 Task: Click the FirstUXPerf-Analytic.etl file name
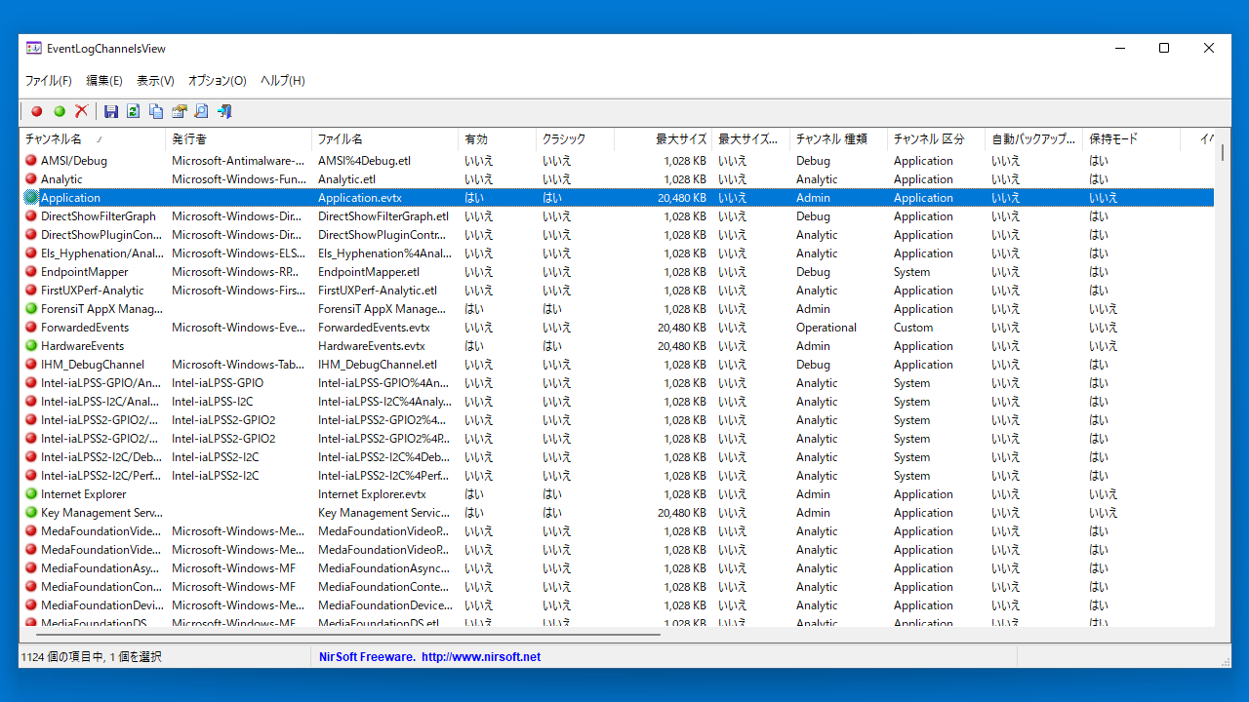(378, 291)
